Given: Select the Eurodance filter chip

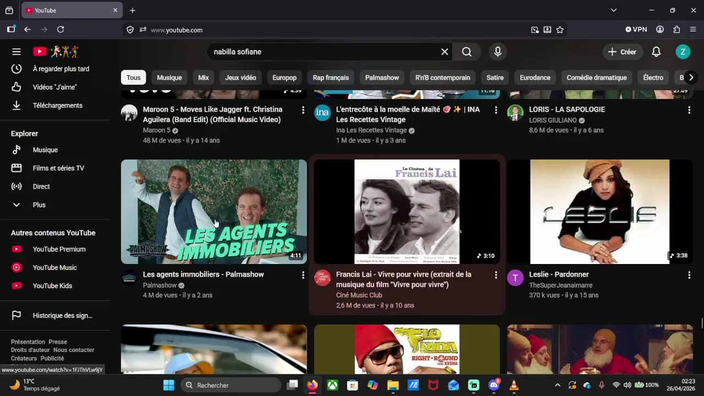Looking at the screenshot, I should (x=535, y=78).
